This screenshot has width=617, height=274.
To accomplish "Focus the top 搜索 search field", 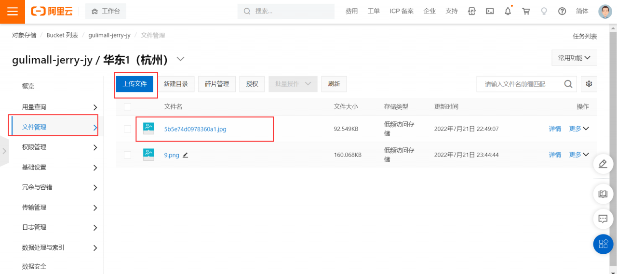I will (x=286, y=11).
